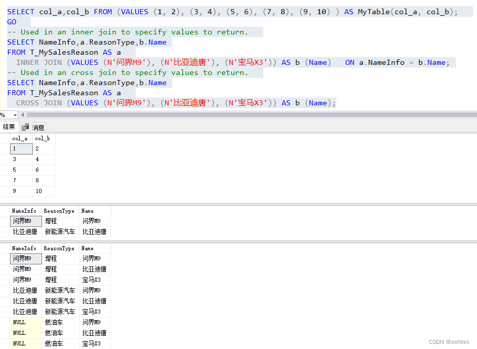Click the cross join comment line
The image size is (477, 349).
128,73
